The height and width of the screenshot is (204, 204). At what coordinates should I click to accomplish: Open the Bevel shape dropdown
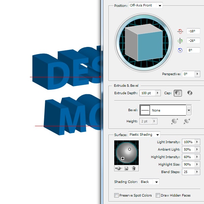tap(189, 111)
